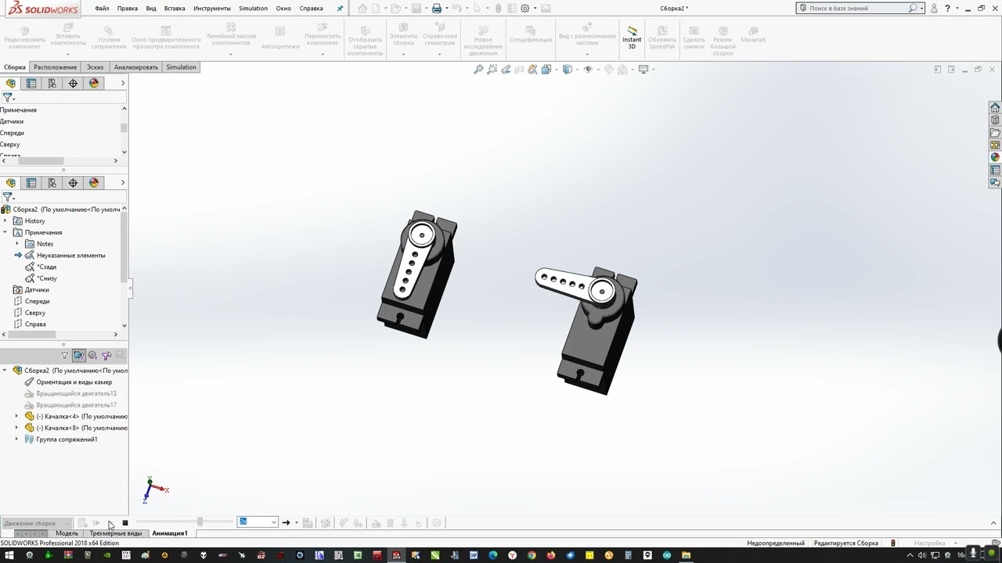Viewport: 1002px width, 563px height.
Task: Click the Instant 3D tool
Action: pos(632,38)
